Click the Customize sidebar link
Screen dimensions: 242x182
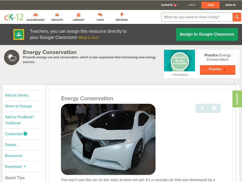coord(14,134)
